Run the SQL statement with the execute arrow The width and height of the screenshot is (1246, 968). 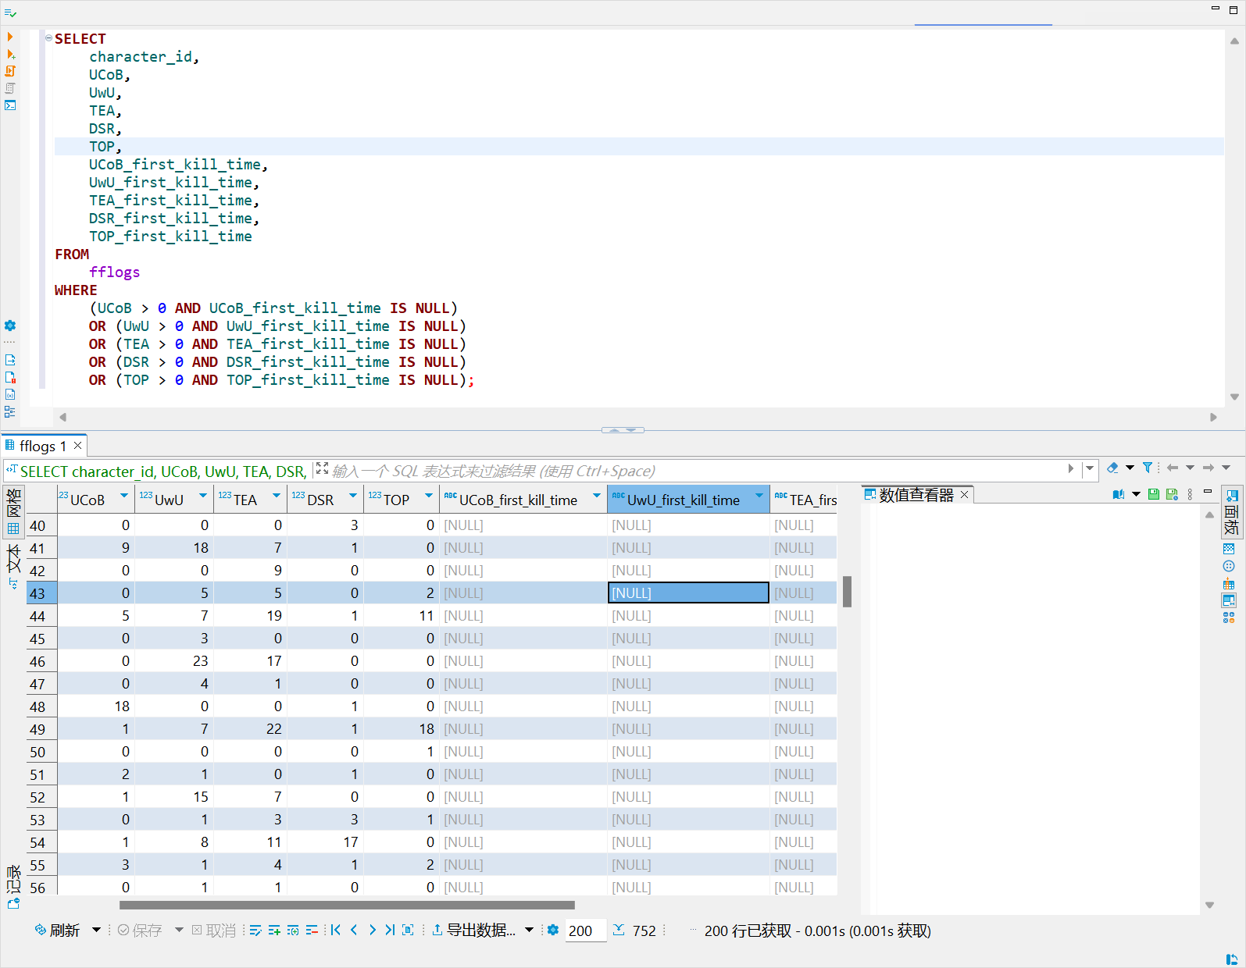point(10,37)
